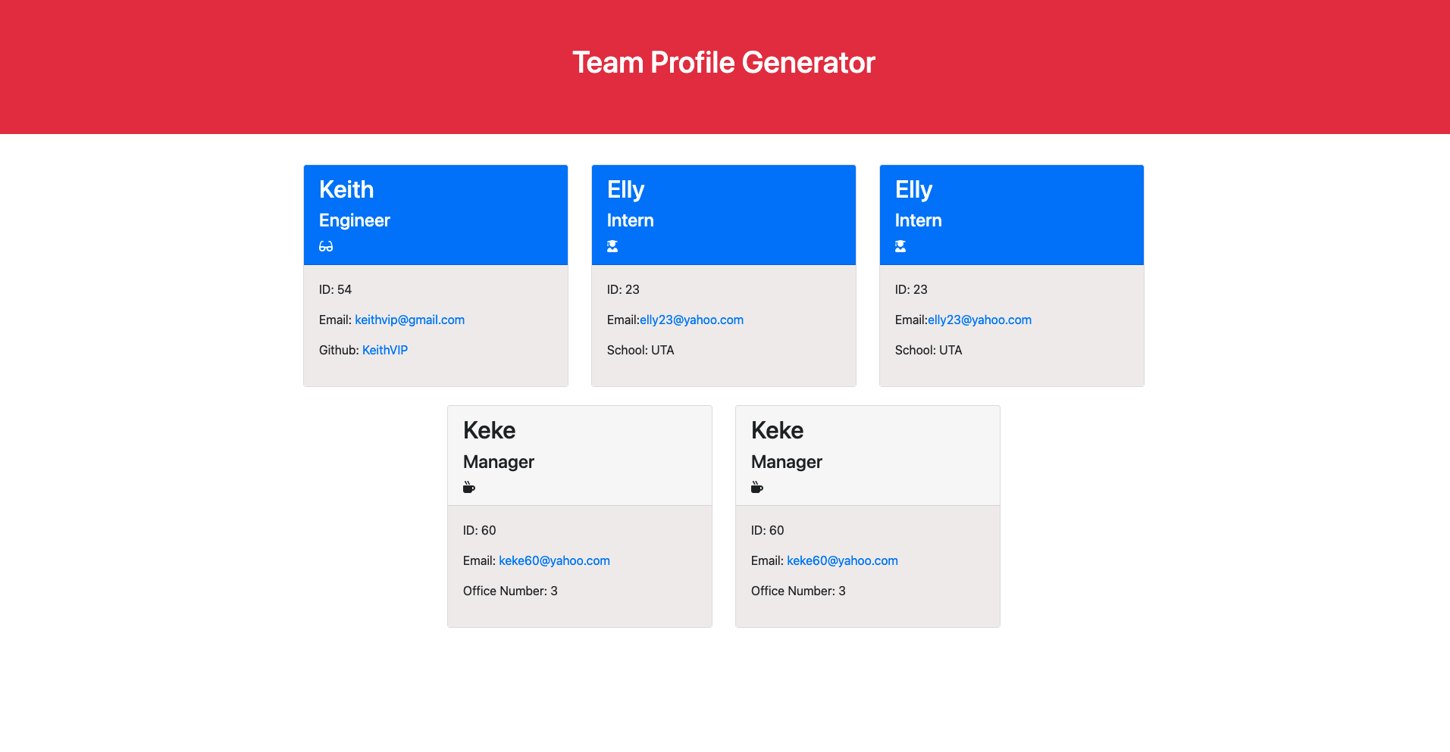Viewport: 1450px width, 752px height.
Task: Click Office Number: 3 on the left Keke card
Action: click(510, 591)
